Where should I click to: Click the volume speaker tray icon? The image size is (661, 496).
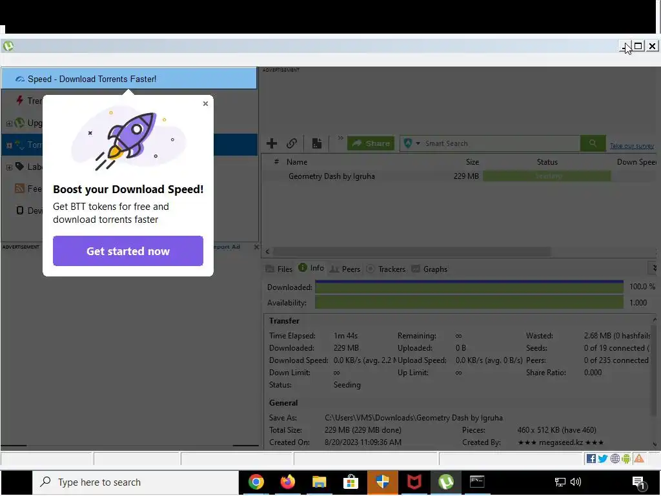(575, 482)
